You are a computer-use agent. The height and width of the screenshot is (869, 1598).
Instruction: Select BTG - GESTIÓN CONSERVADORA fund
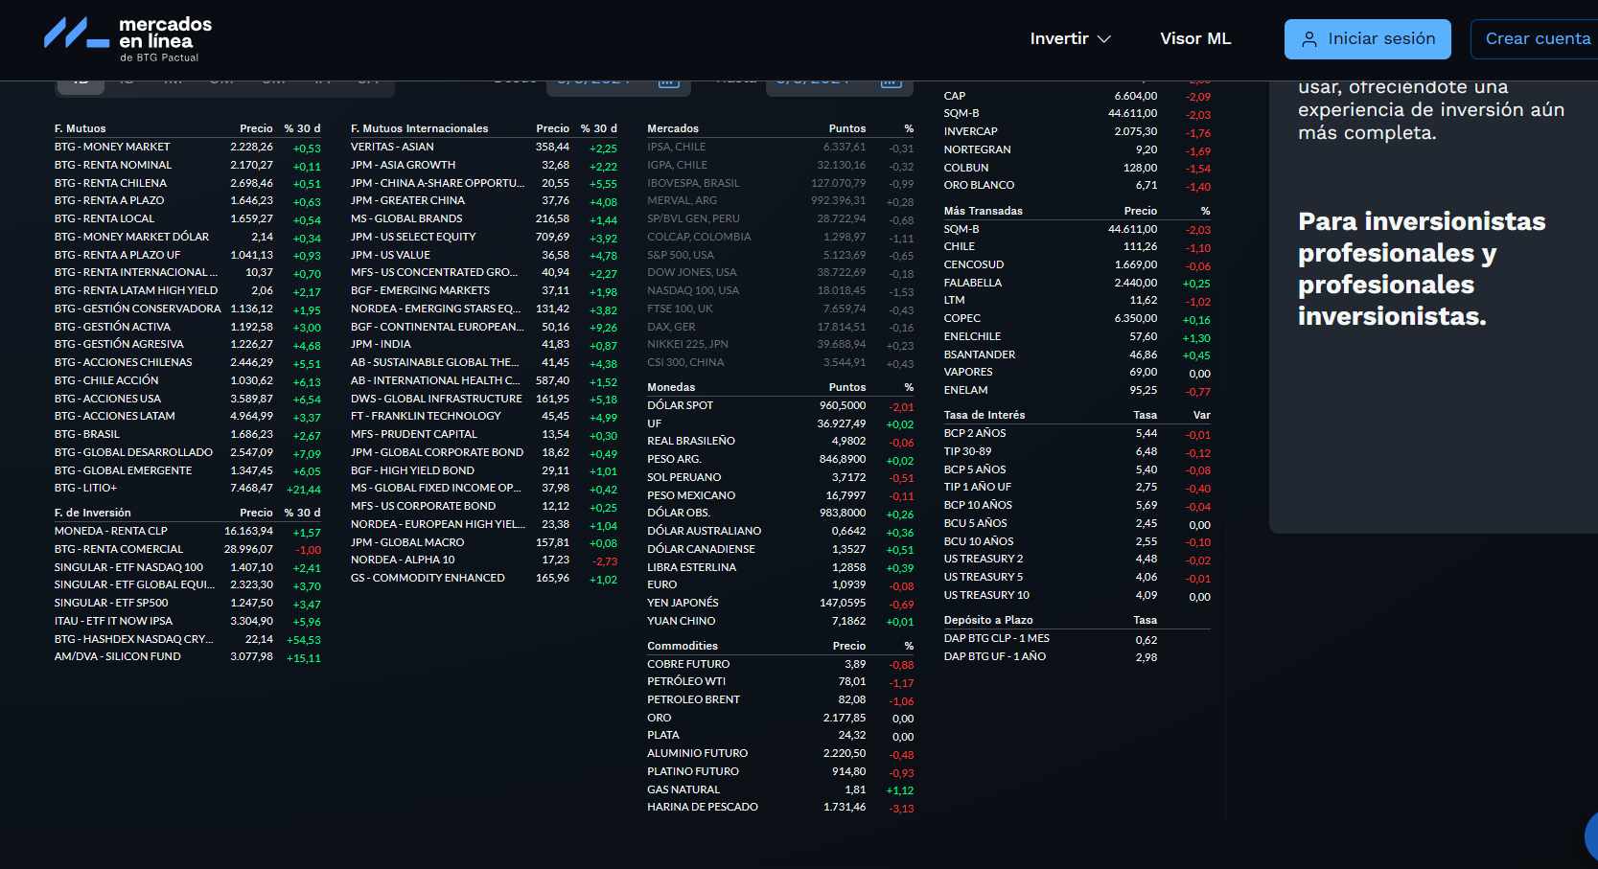[188, 309]
